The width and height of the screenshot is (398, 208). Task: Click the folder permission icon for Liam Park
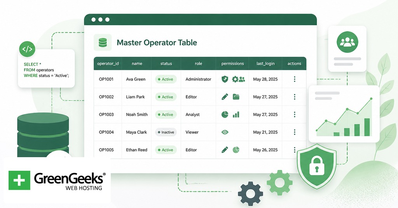click(236, 97)
